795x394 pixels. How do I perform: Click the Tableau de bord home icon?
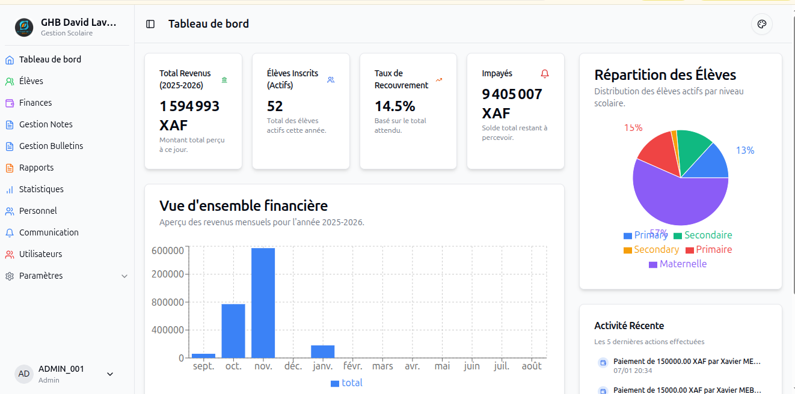point(10,59)
